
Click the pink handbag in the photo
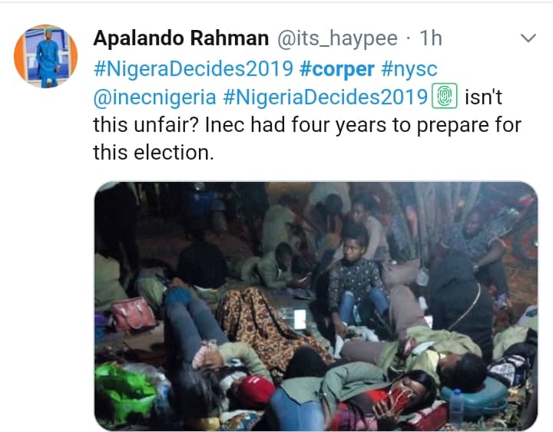[134, 313]
